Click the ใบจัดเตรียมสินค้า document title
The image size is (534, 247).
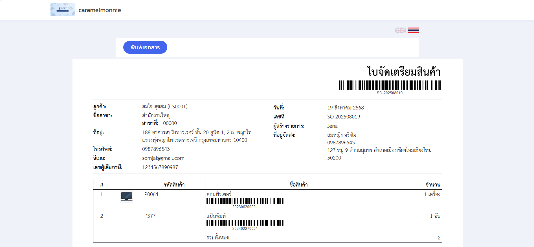click(x=403, y=71)
